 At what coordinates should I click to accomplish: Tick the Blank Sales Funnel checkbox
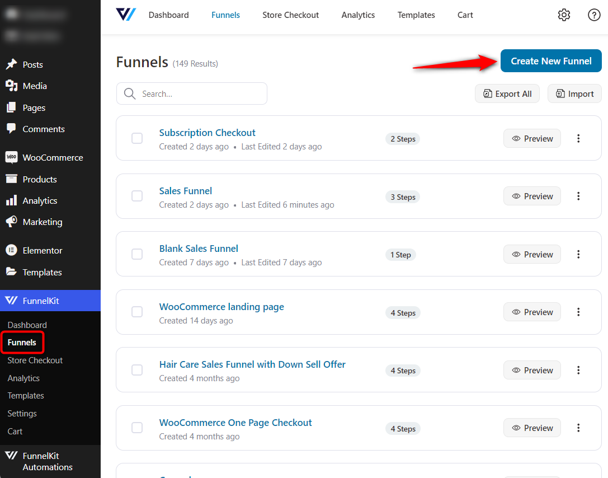(x=137, y=254)
